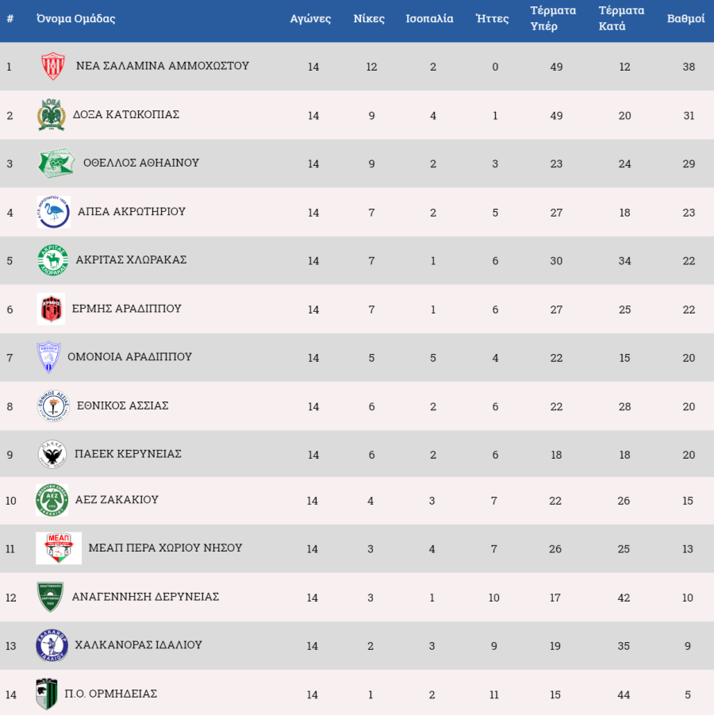Click the Ισοπαλία column header
The height and width of the screenshot is (715, 714).
point(429,19)
